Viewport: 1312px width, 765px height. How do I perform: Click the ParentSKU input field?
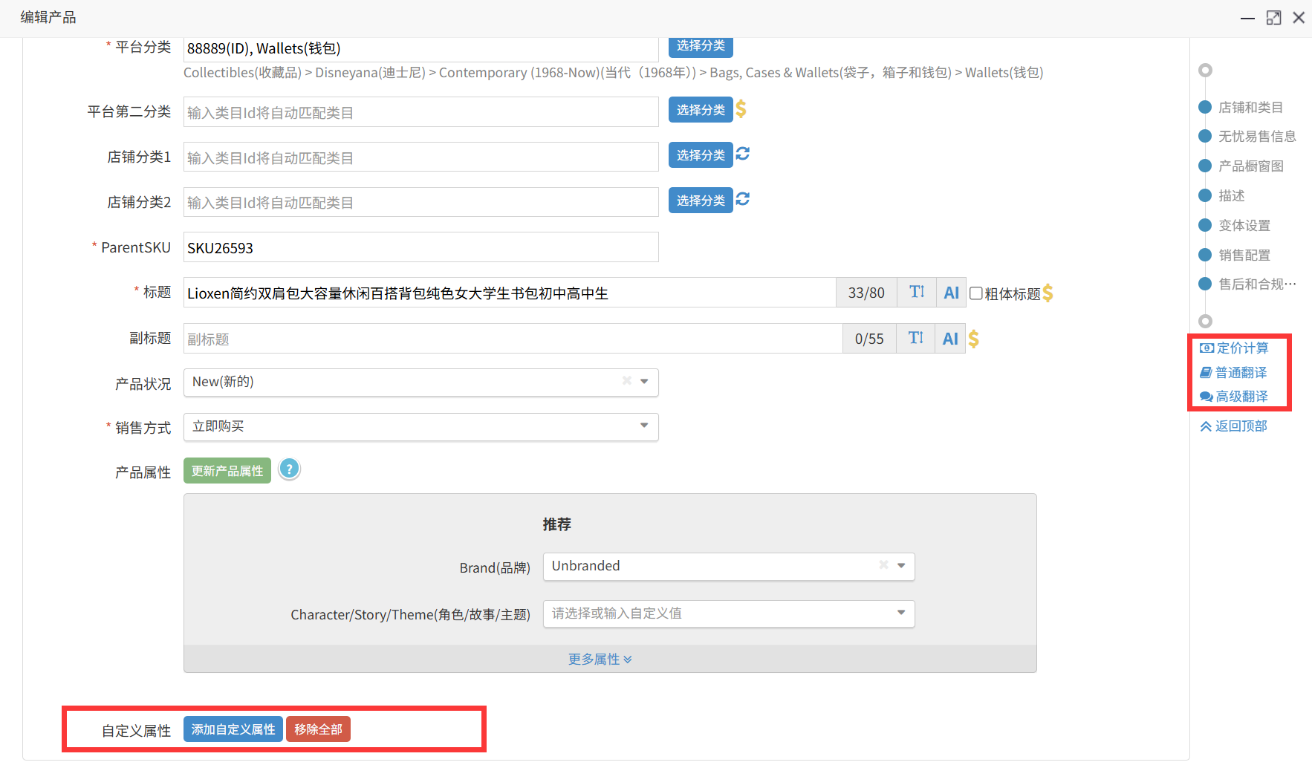pyautogui.click(x=420, y=248)
